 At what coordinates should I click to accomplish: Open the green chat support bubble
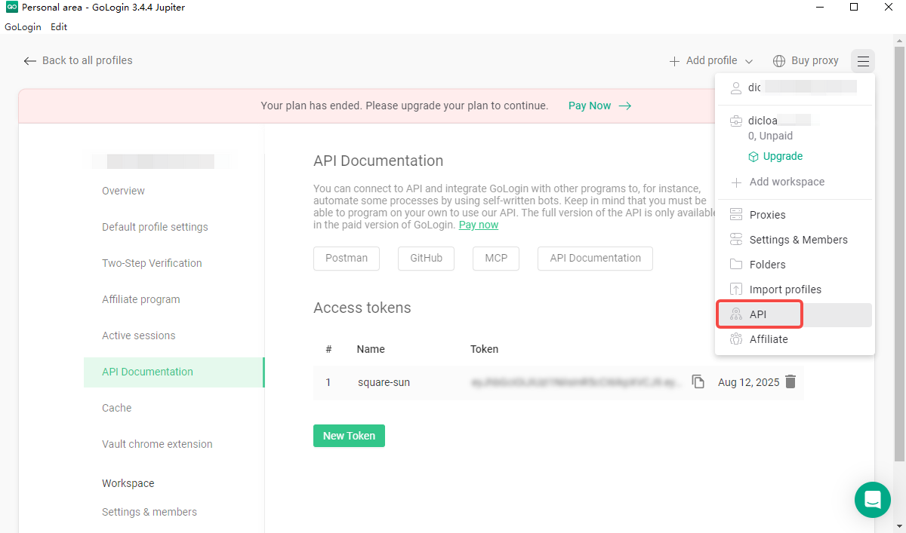pyautogui.click(x=873, y=500)
